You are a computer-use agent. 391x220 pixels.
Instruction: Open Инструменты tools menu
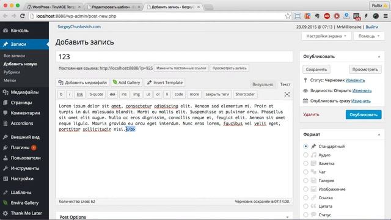[24, 169]
